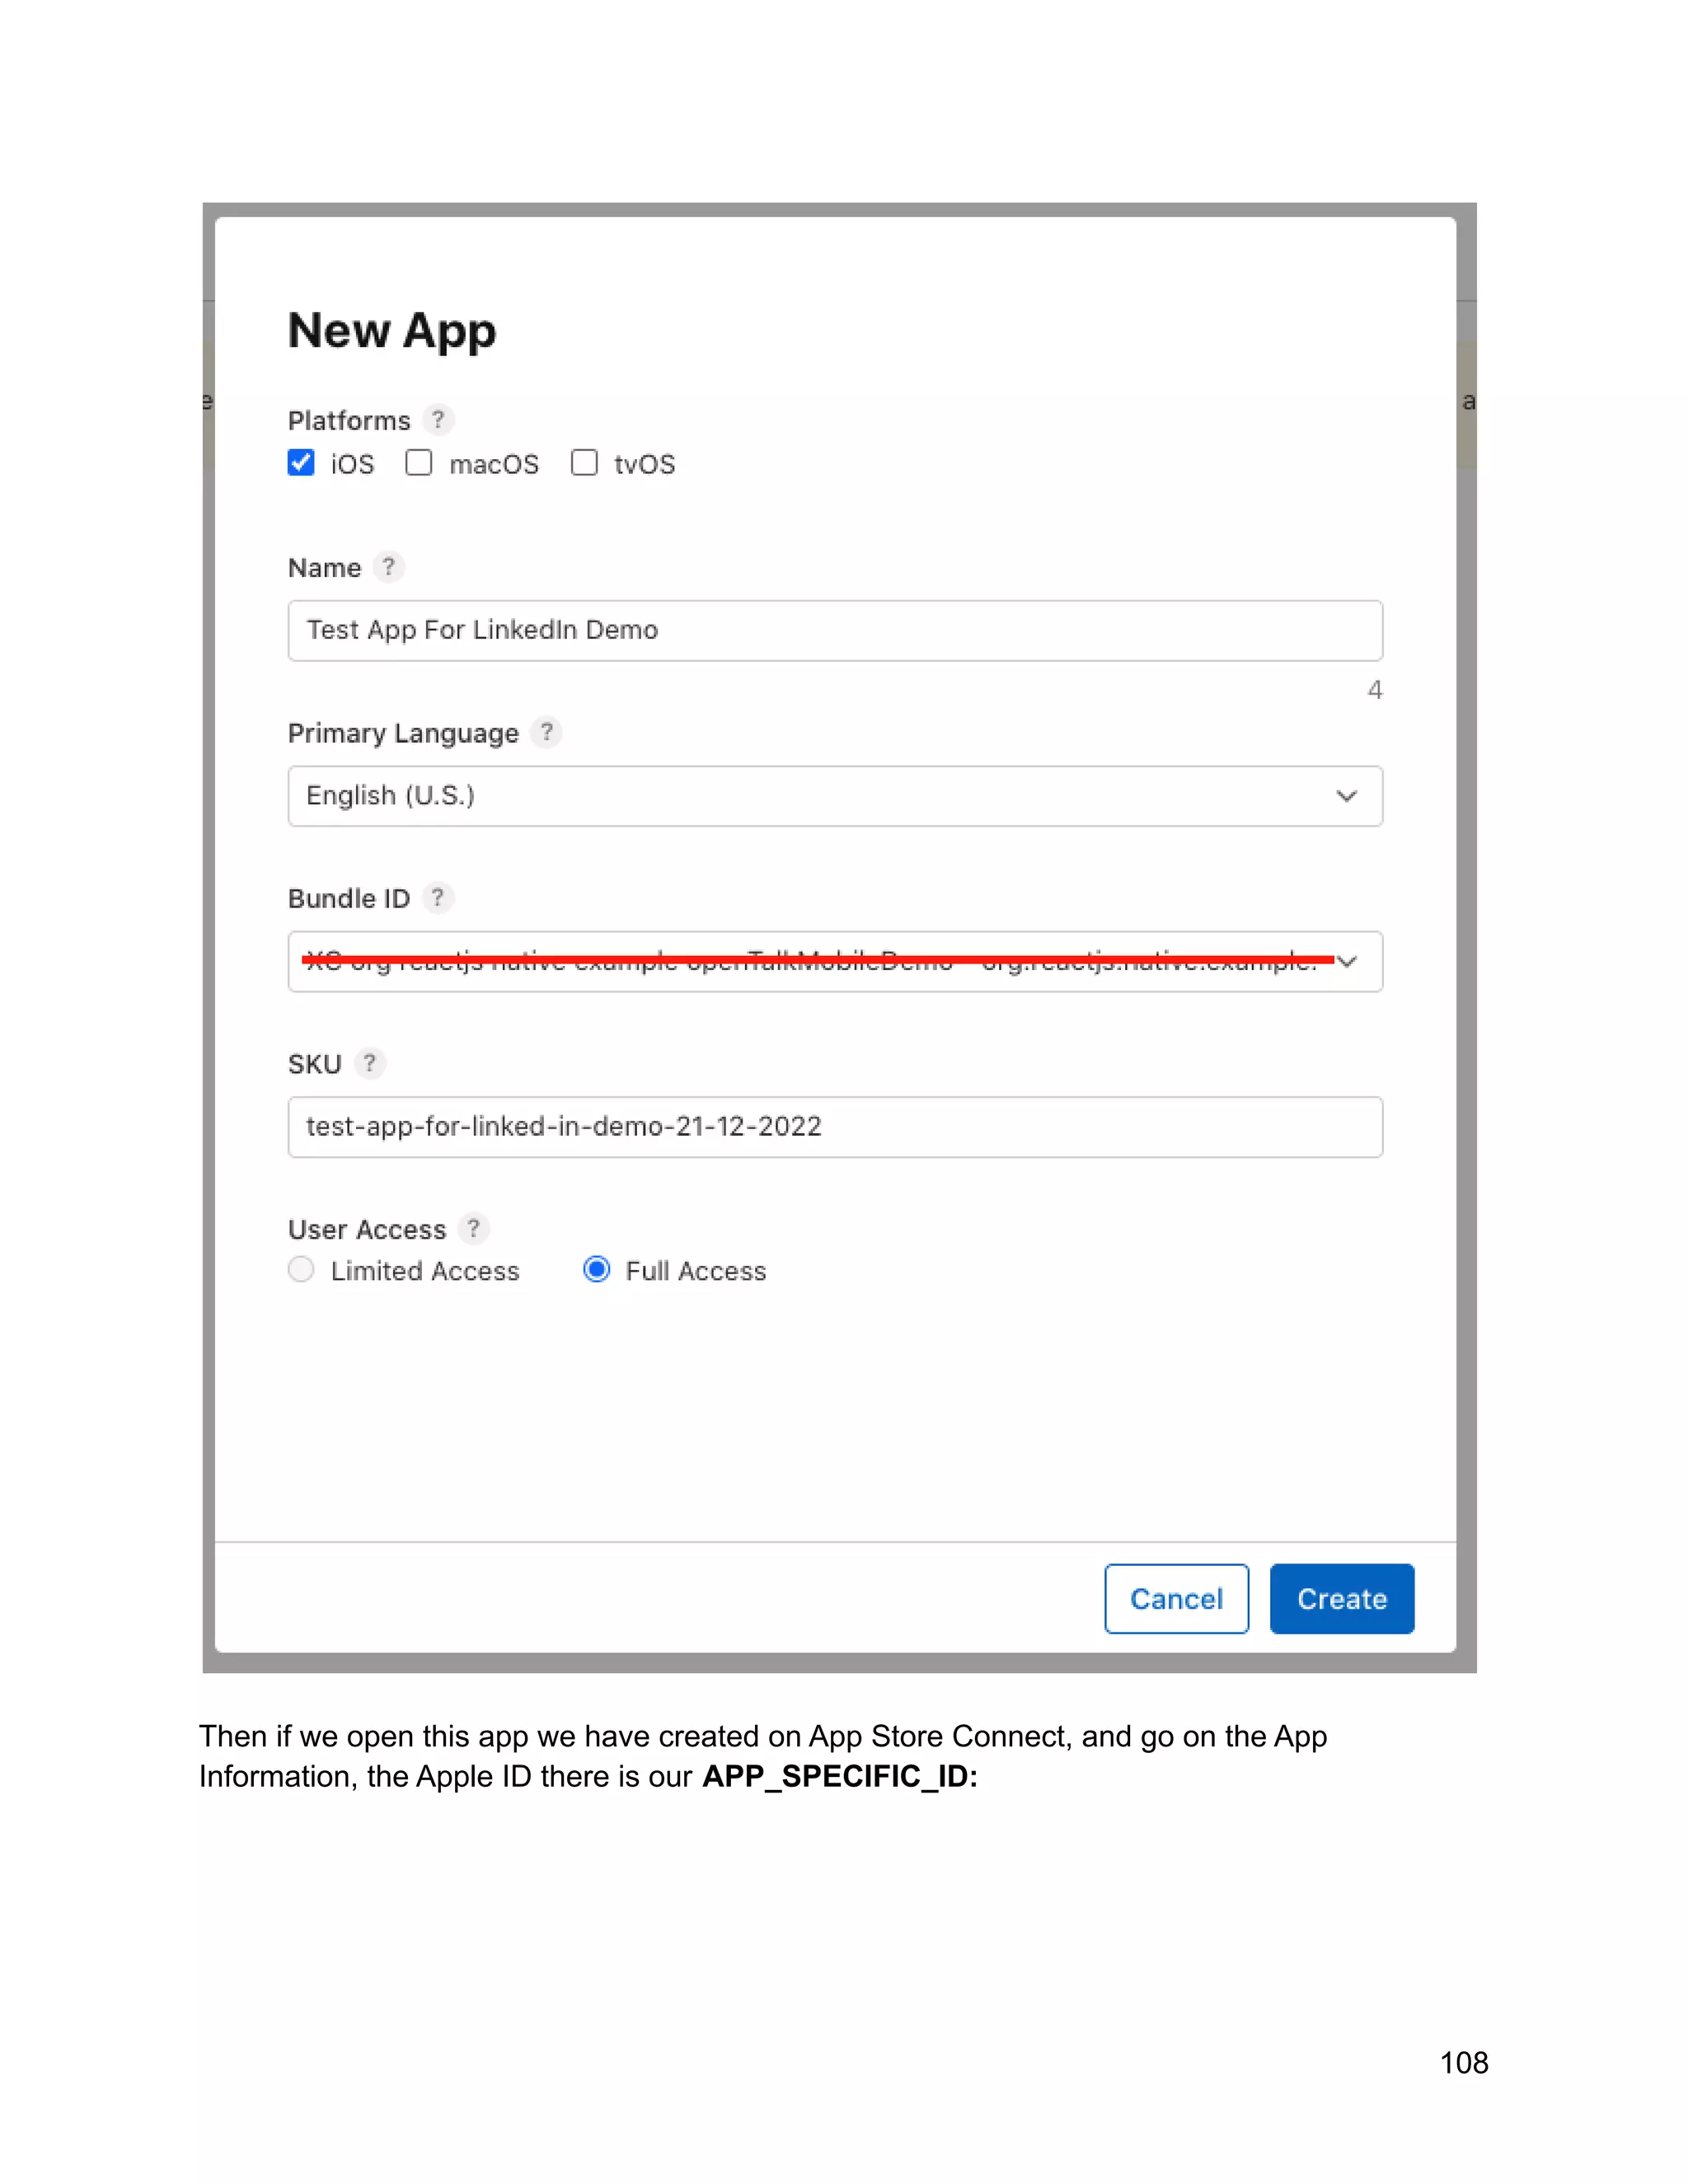Select the Limited Access radio button
This screenshot has width=1688, height=2184.
pyautogui.click(x=301, y=1270)
